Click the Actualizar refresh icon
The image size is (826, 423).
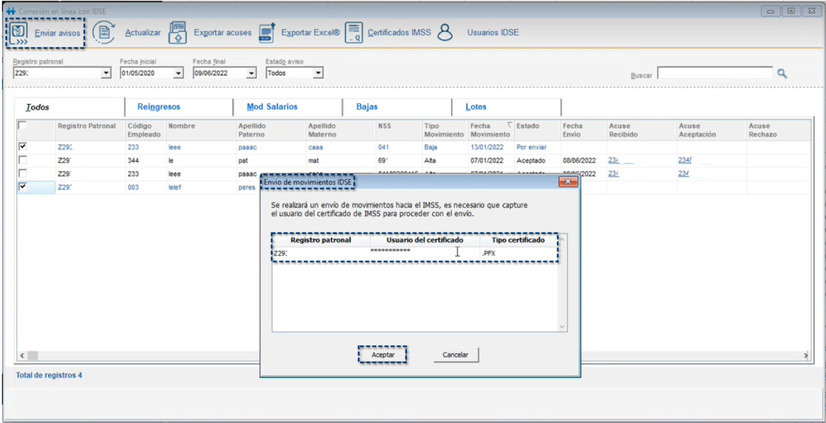point(103,33)
